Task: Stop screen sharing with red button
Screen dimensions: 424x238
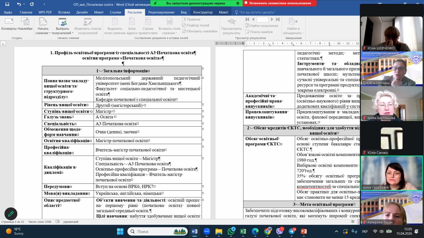Action: 280,3
